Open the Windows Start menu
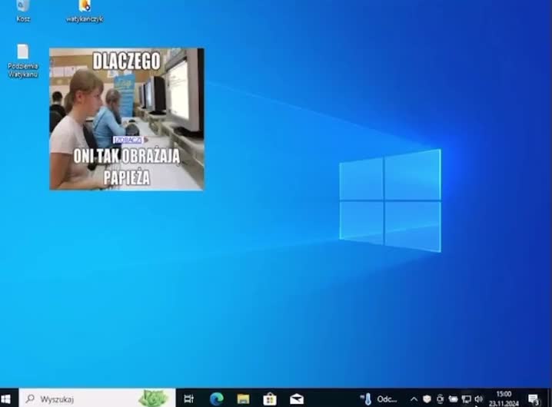This screenshot has height=407, width=552. (x=7, y=399)
